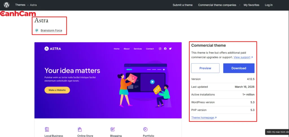Click version value 4.12.5
This screenshot has height=137, width=289.
pos(251,79)
